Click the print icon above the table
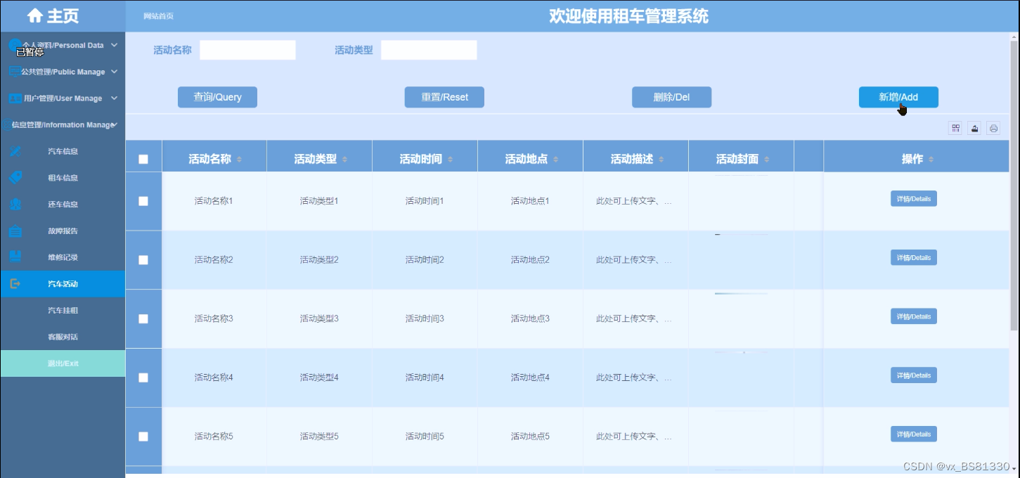Viewport: 1020px width, 478px height. tap(993, 128)
